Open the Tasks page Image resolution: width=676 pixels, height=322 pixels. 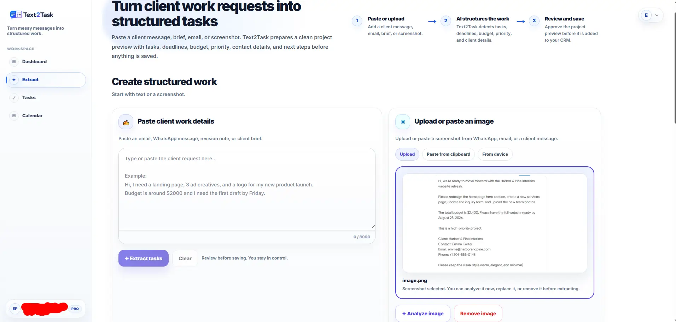46,98
